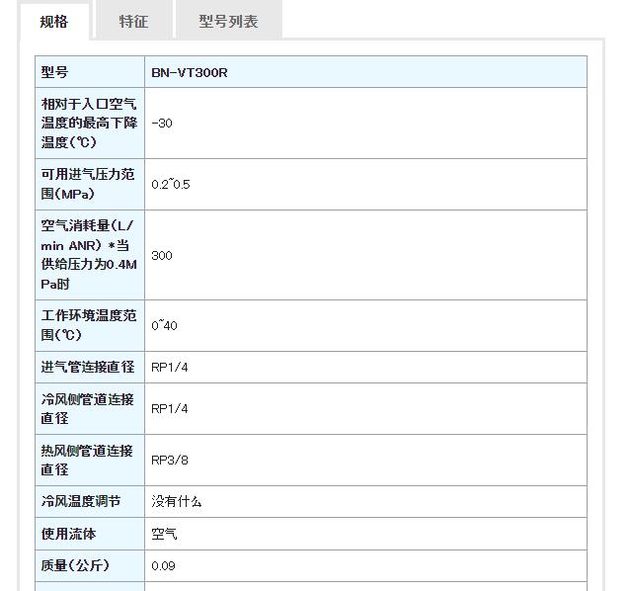Click the 没有什么 value cell

365,502
